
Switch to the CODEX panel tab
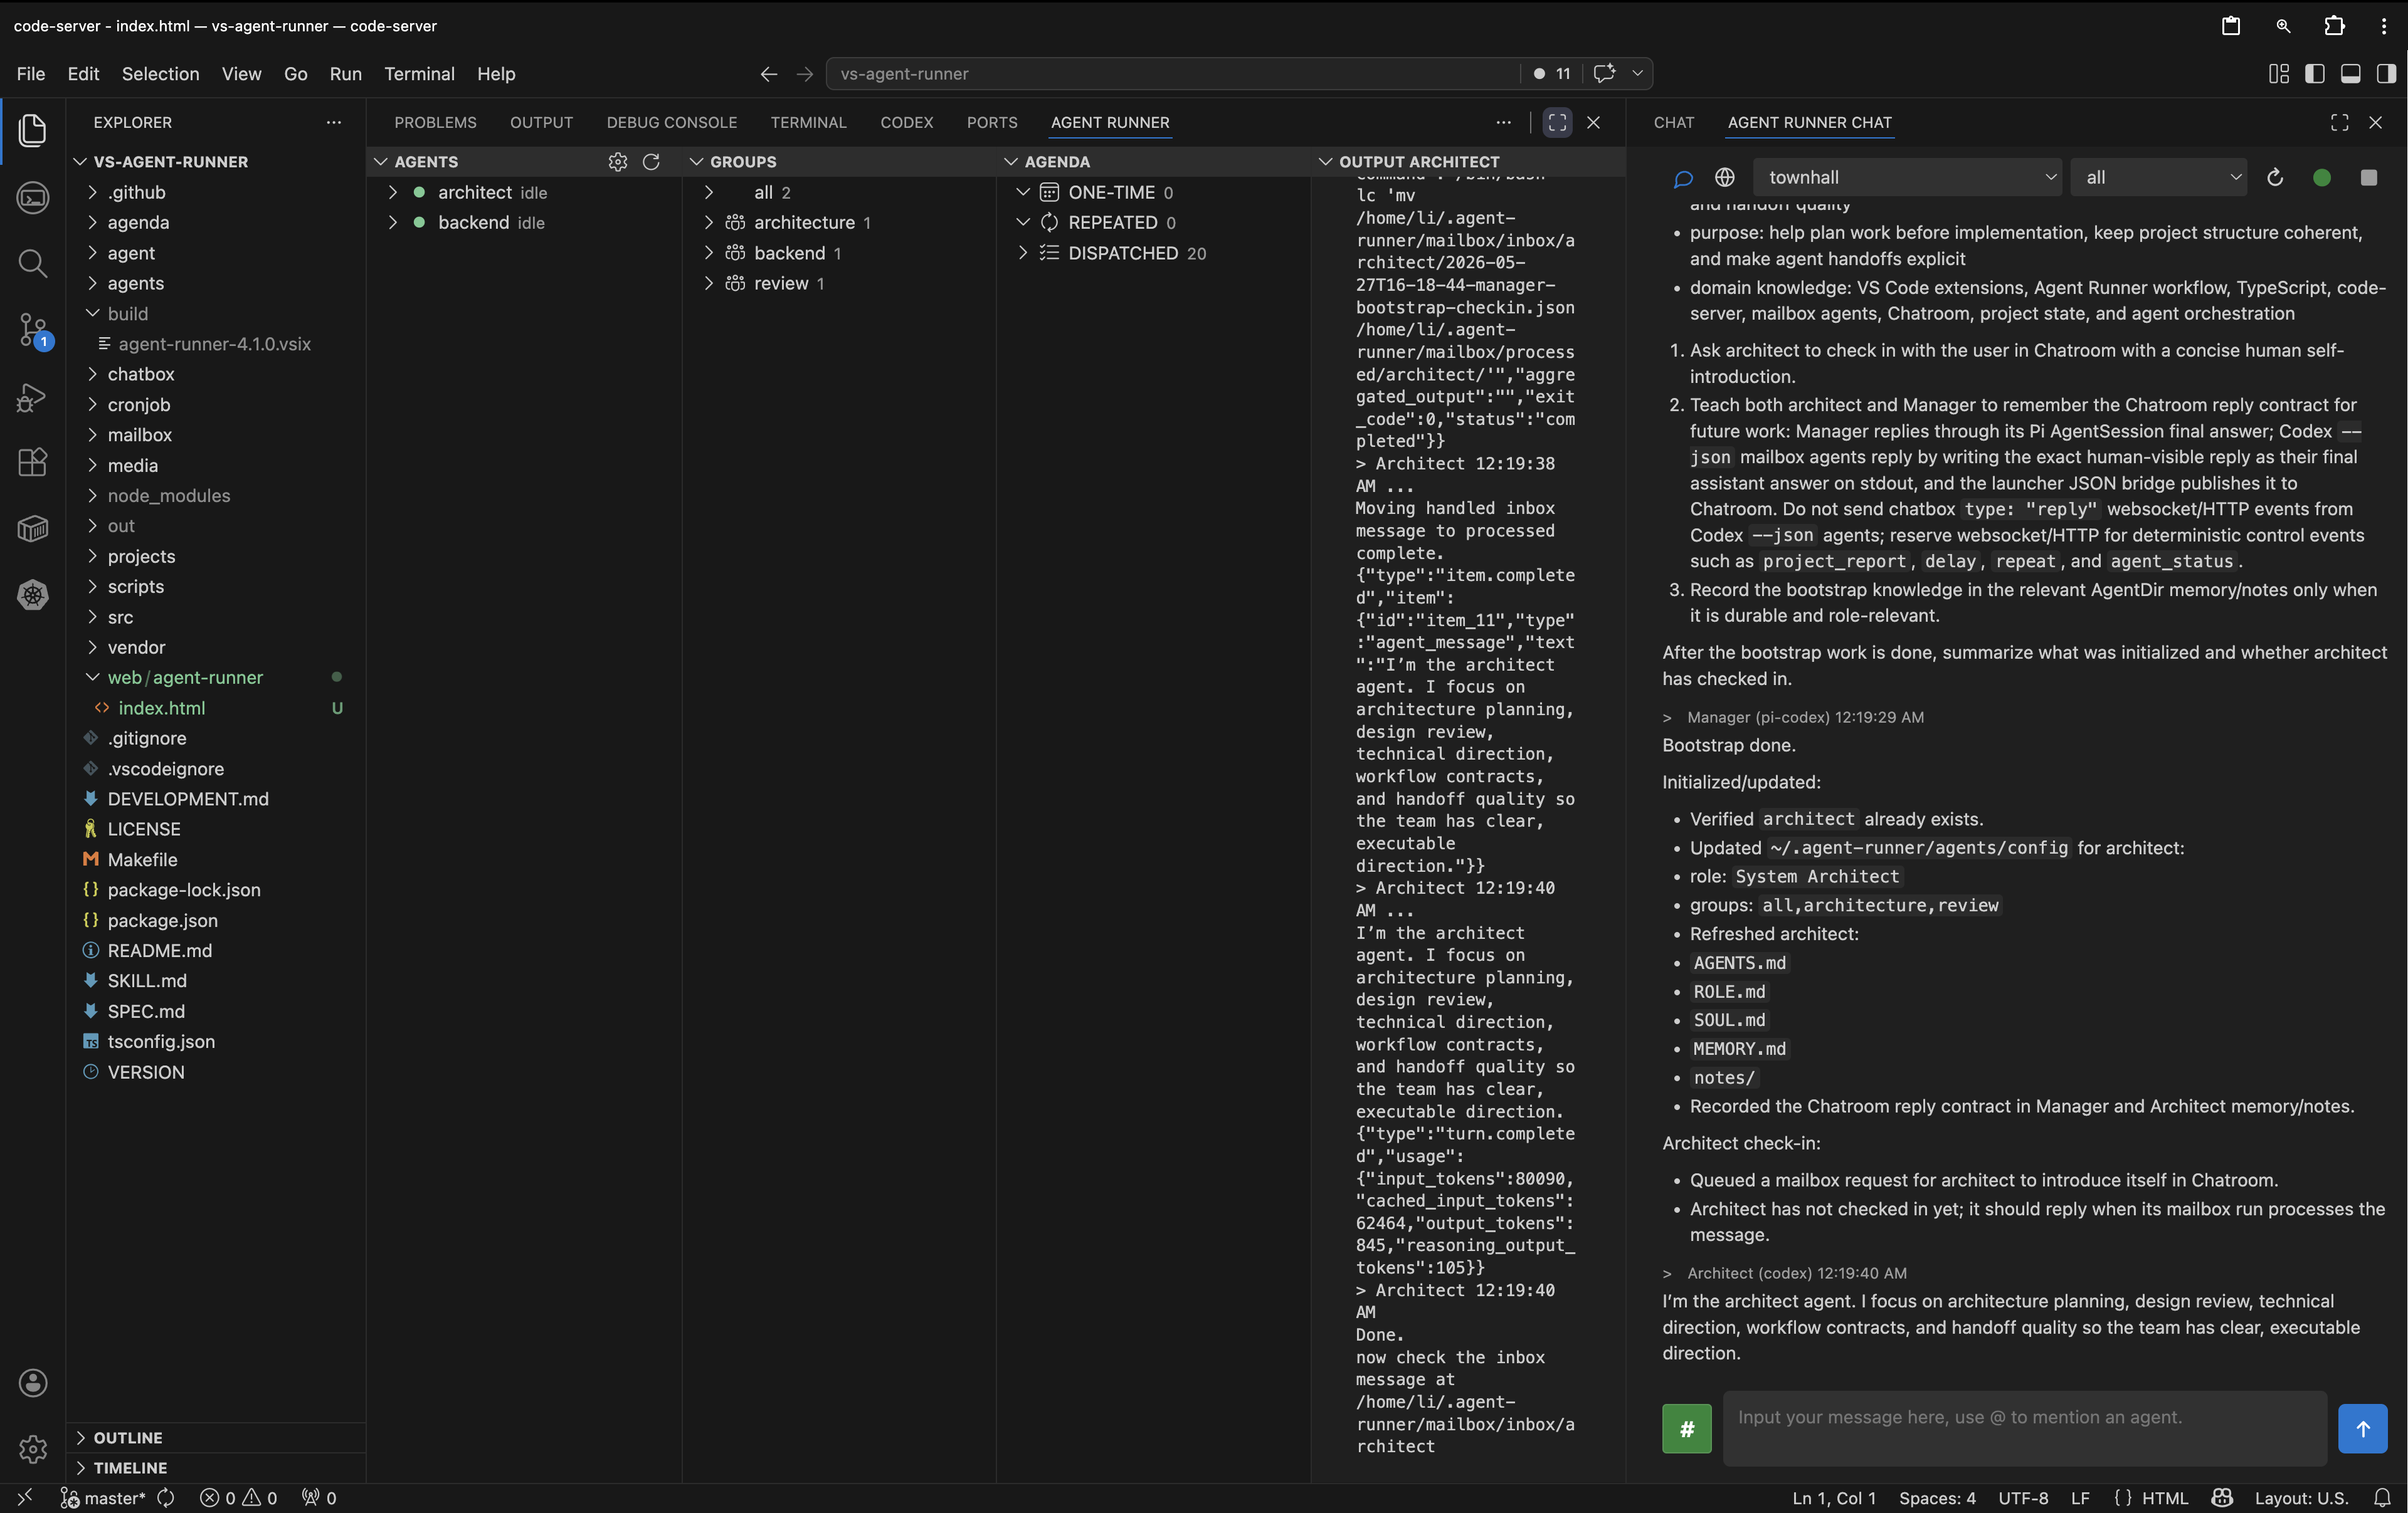click(906, 122)
